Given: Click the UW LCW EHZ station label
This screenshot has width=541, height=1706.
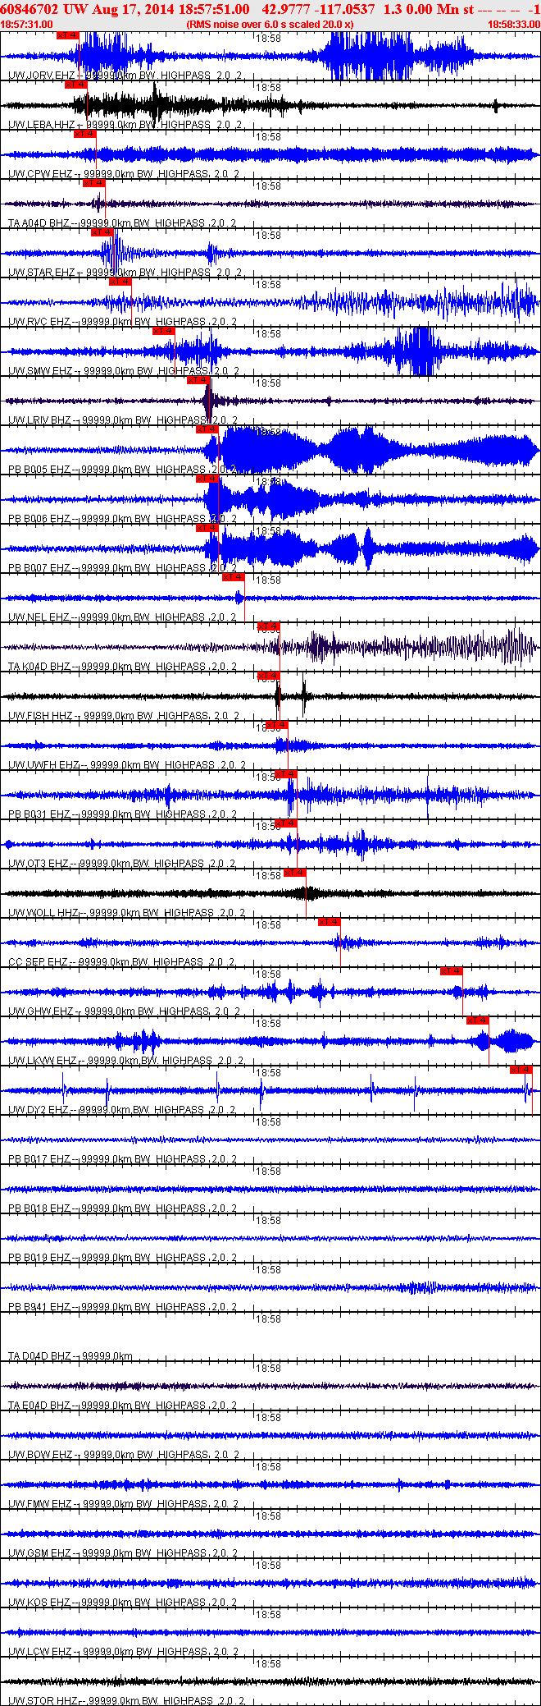Looking at the screenshot, I should (40, 1652).
